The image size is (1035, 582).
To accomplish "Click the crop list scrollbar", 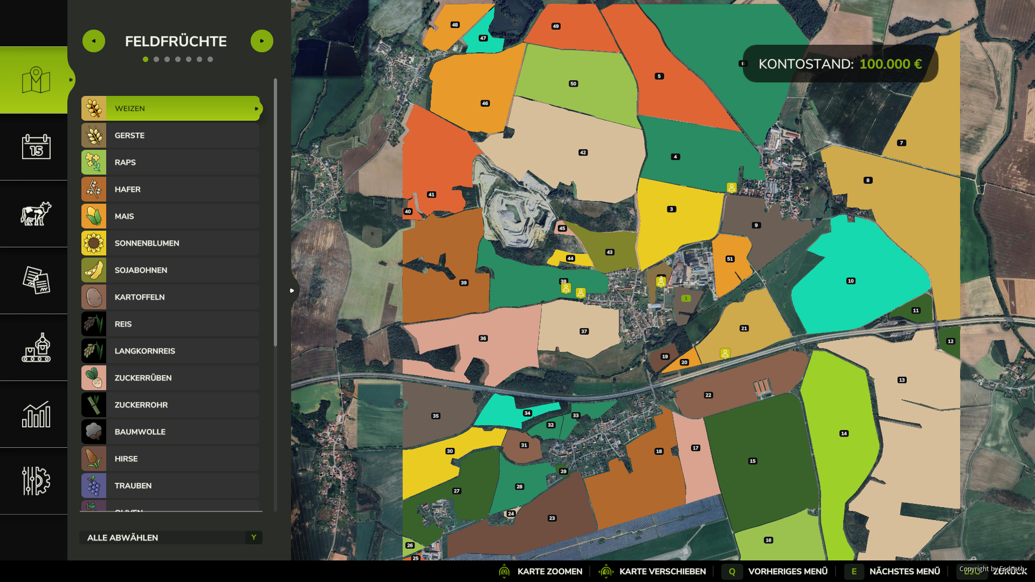I will 275,212.
